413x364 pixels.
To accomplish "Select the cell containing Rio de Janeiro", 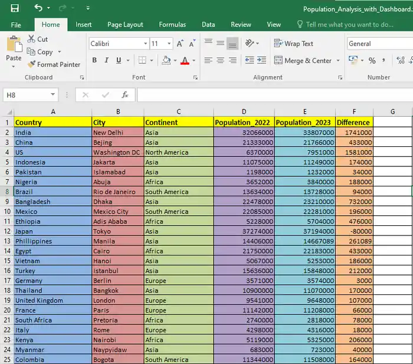I will point(118,192).
